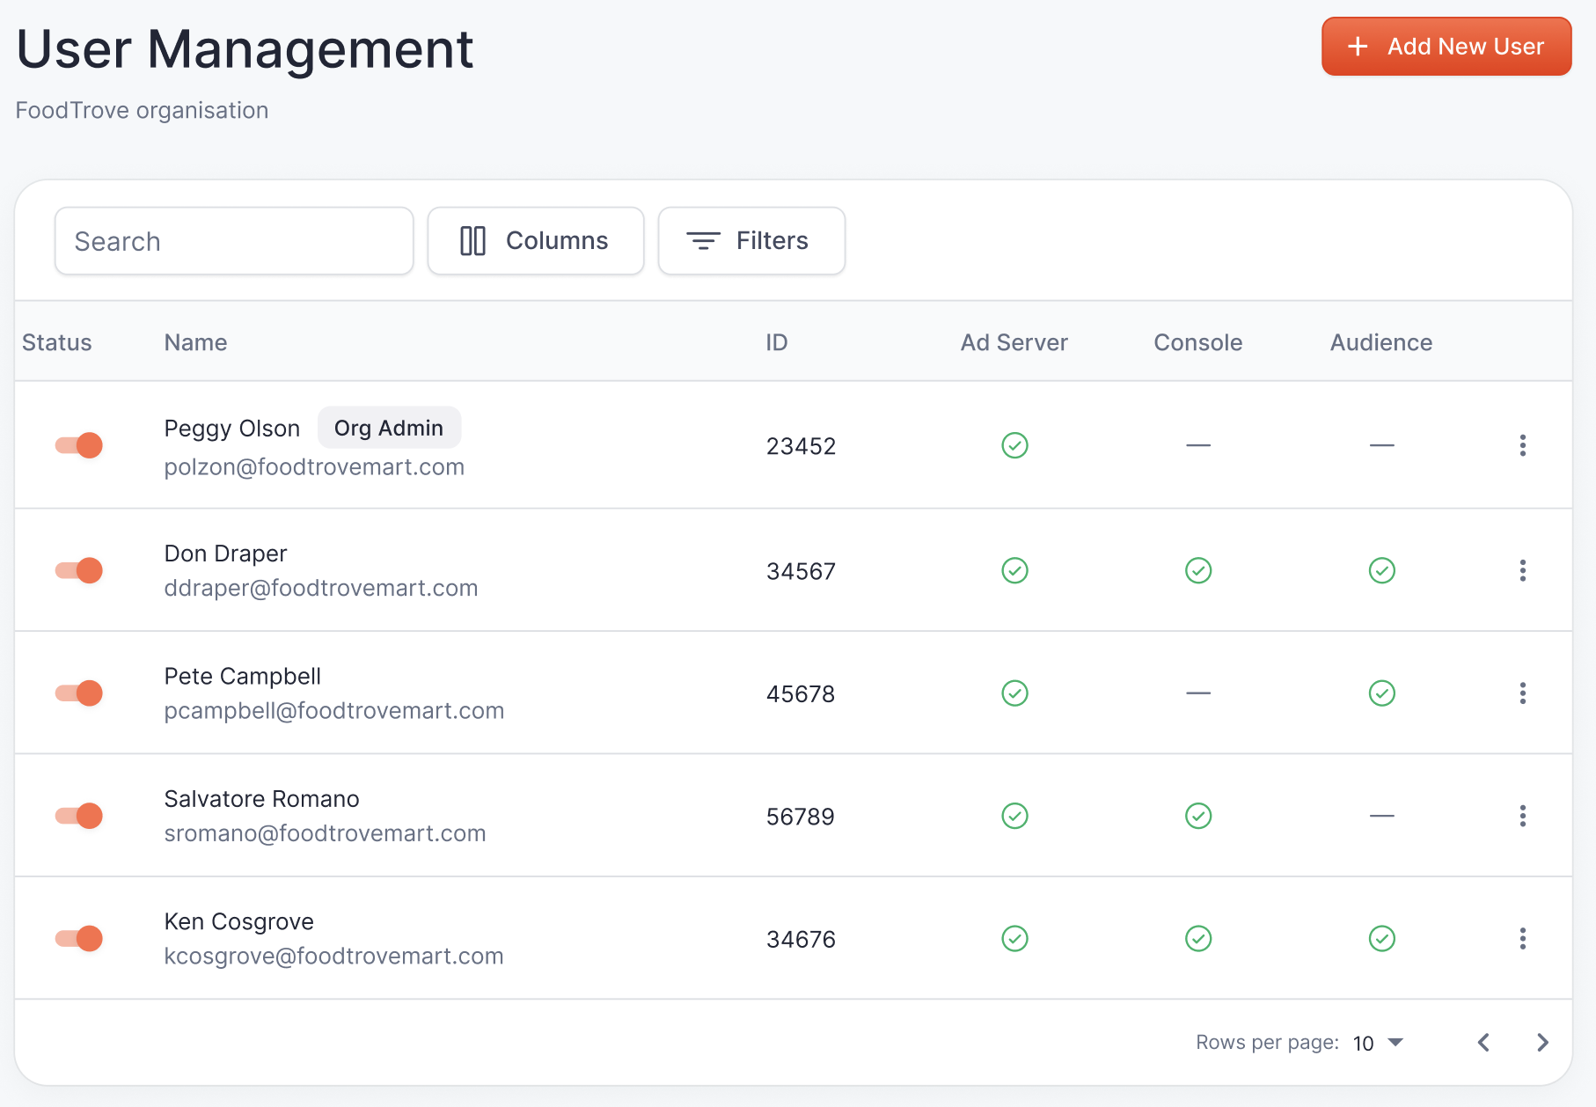Click Ken Cosgrove's Ad Server checkmark

[1014, 939]
